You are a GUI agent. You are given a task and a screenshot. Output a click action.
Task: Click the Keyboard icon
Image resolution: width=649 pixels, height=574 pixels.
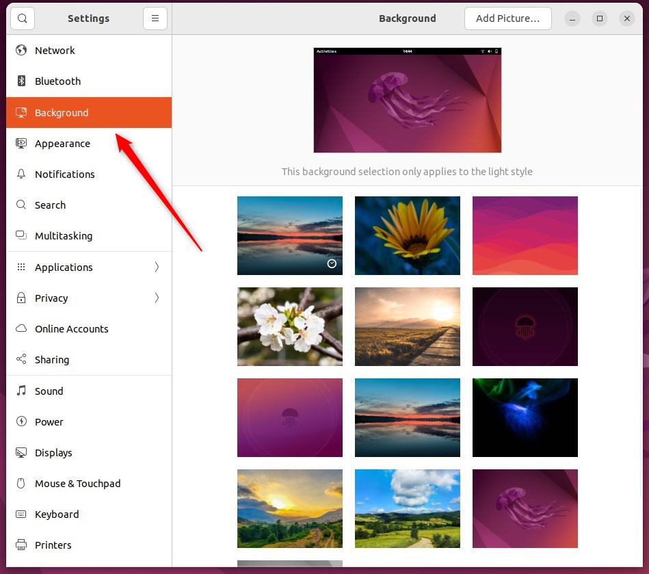(21, 514)
